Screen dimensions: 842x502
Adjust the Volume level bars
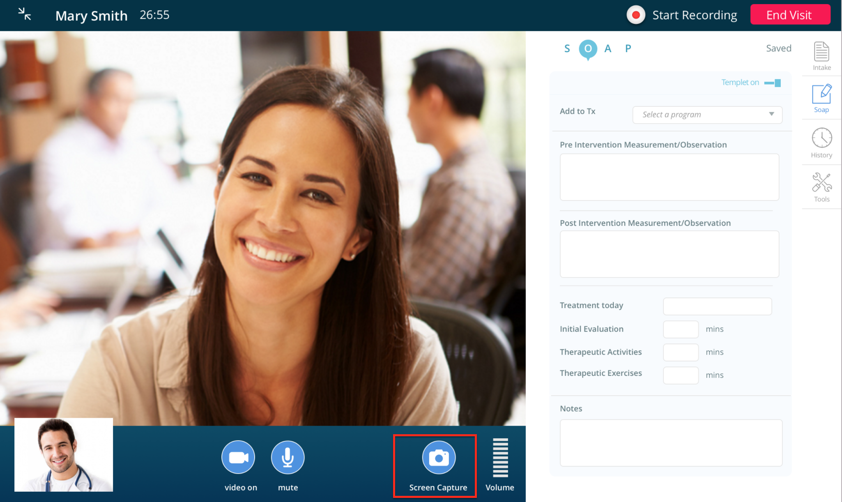pyautogui.click(x=500, y=458)
